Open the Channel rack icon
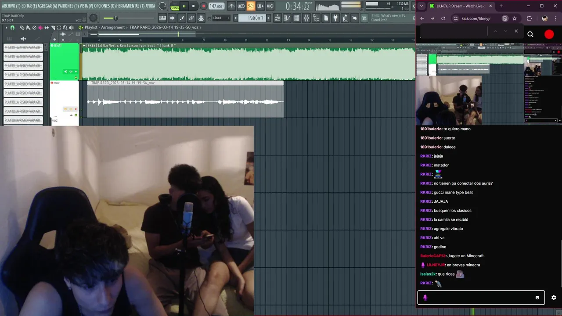 coord(297,18)
